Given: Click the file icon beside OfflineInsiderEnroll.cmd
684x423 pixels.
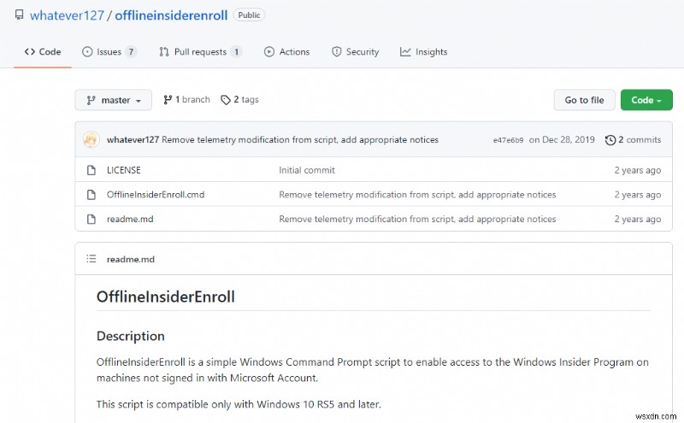Looking at the screenshot, I should pyautogui.click(x=91, y=195).
